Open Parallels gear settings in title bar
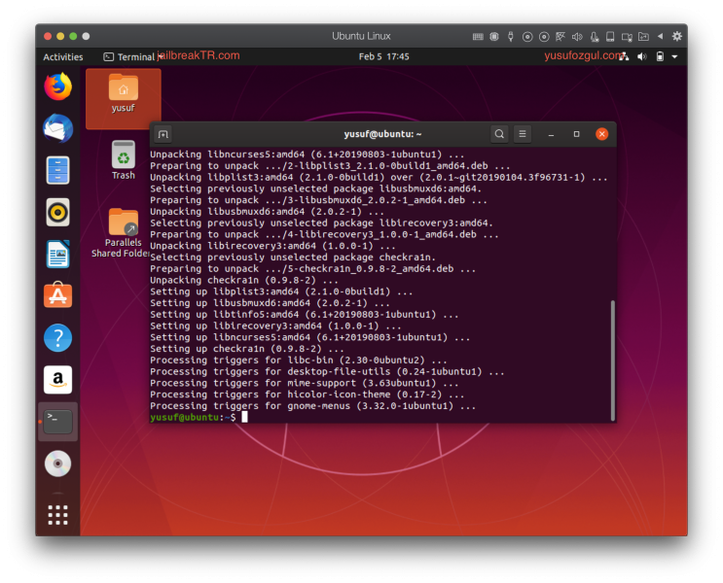 pyautogui.click(x=677, y=36)
